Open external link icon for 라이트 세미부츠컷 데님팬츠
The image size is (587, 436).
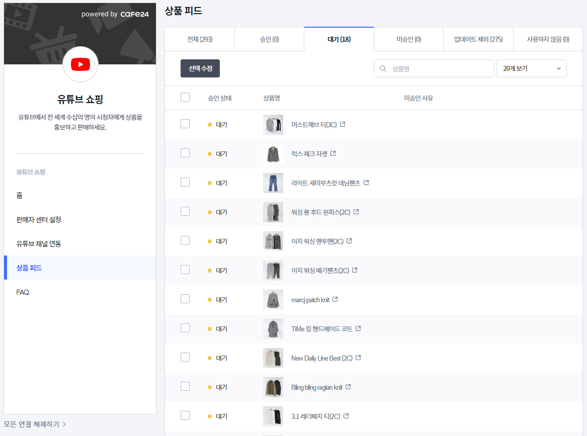coord(366,183)
